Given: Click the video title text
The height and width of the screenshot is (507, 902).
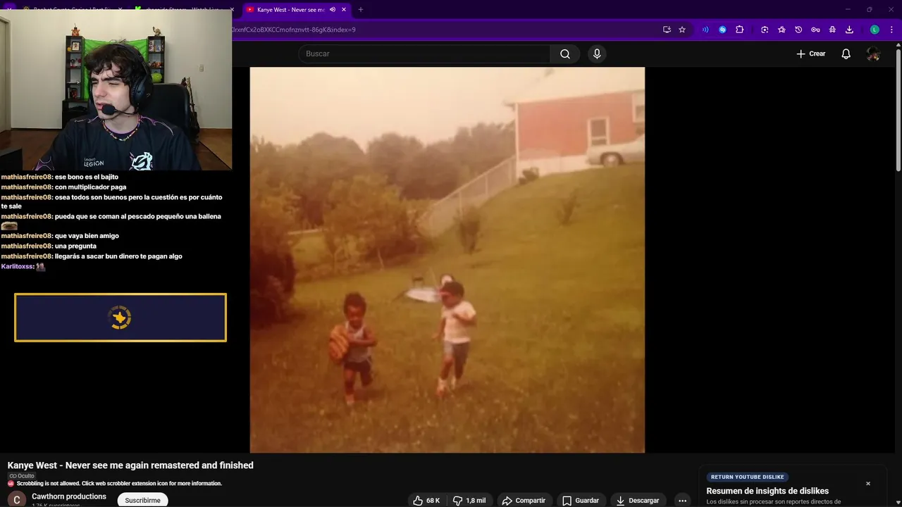Looking at the screenshot, I should point(130,465).
